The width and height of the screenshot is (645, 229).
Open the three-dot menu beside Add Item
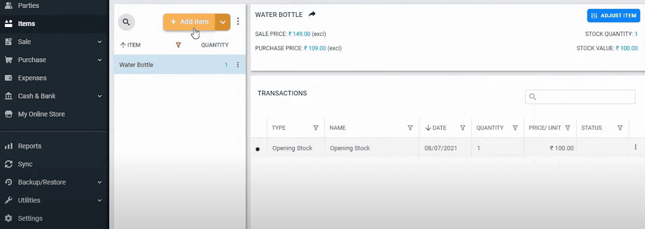click(x=238, y=21)
